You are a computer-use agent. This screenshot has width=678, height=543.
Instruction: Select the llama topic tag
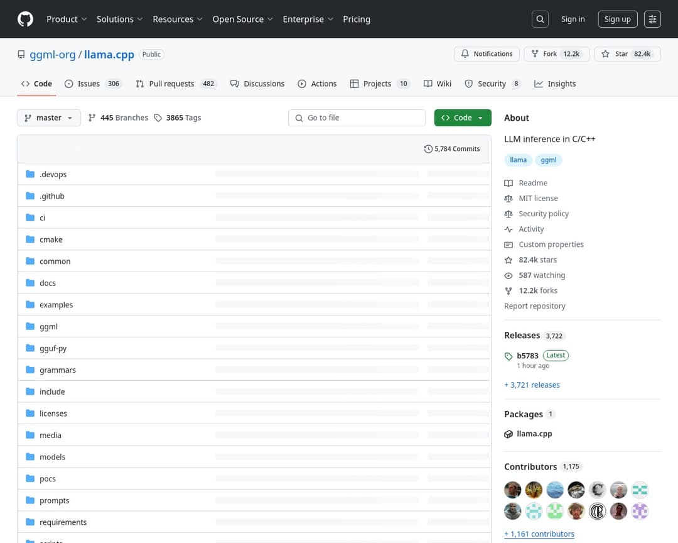coord(518,160)
